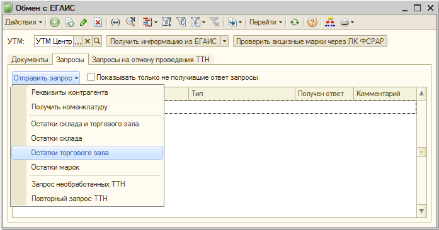The image size is (439, 230).
Task: Expand arrow next to 'Получить информацию из ЕГАИС'
Action: pos(225,41)
